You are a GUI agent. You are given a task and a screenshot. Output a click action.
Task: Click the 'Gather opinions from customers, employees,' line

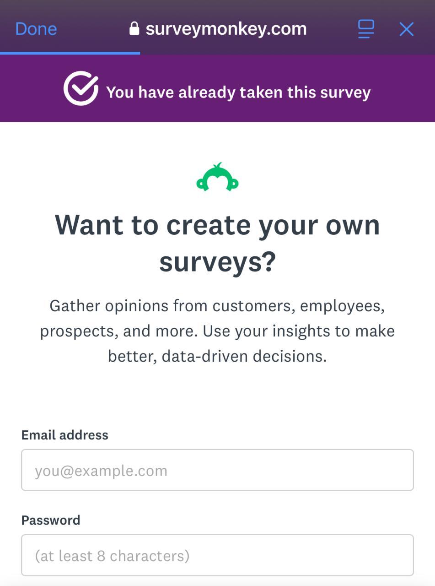(217, 305)
